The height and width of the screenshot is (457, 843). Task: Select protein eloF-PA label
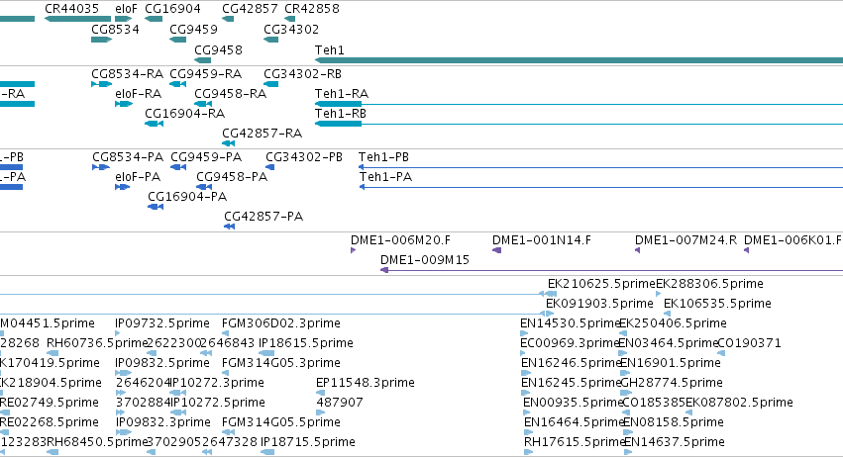point(138,177)
